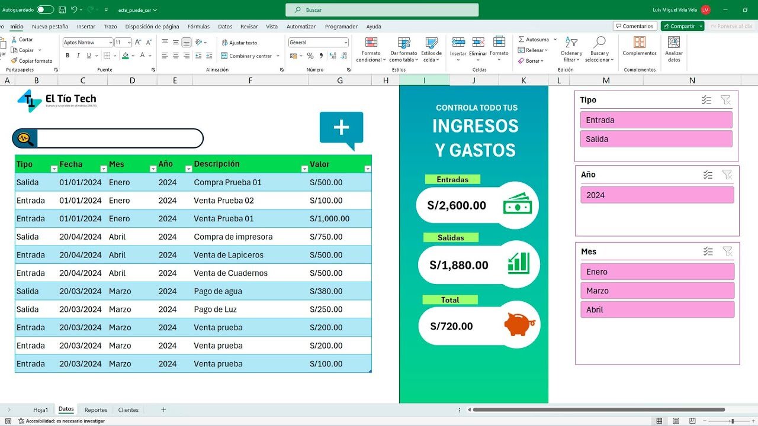Screen dimensions: 758x426
Task: Open the Año column filter dropdown
Action: (188, 169)
